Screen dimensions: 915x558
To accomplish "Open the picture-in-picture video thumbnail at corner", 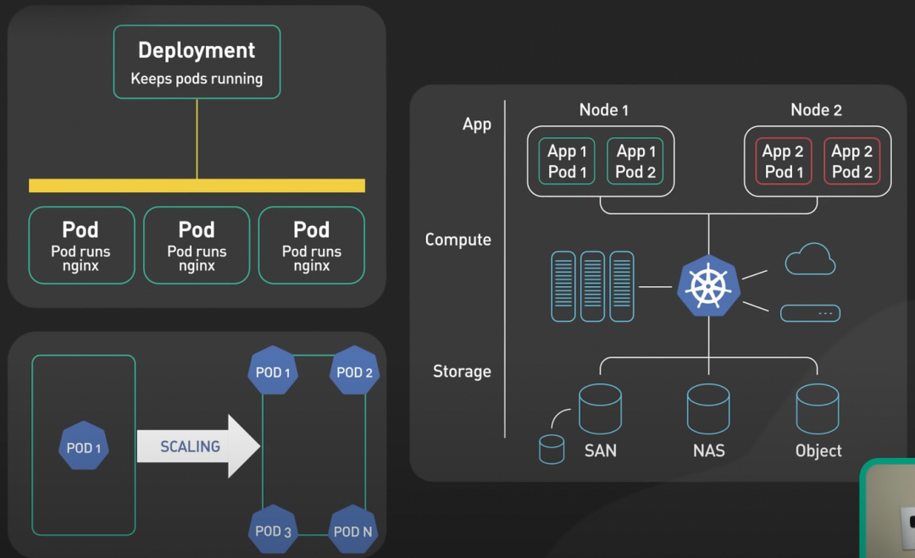I will 888,508.
